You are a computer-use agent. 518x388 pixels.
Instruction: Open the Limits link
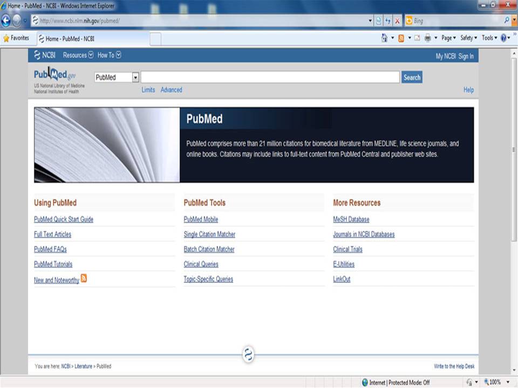(148, 90)
